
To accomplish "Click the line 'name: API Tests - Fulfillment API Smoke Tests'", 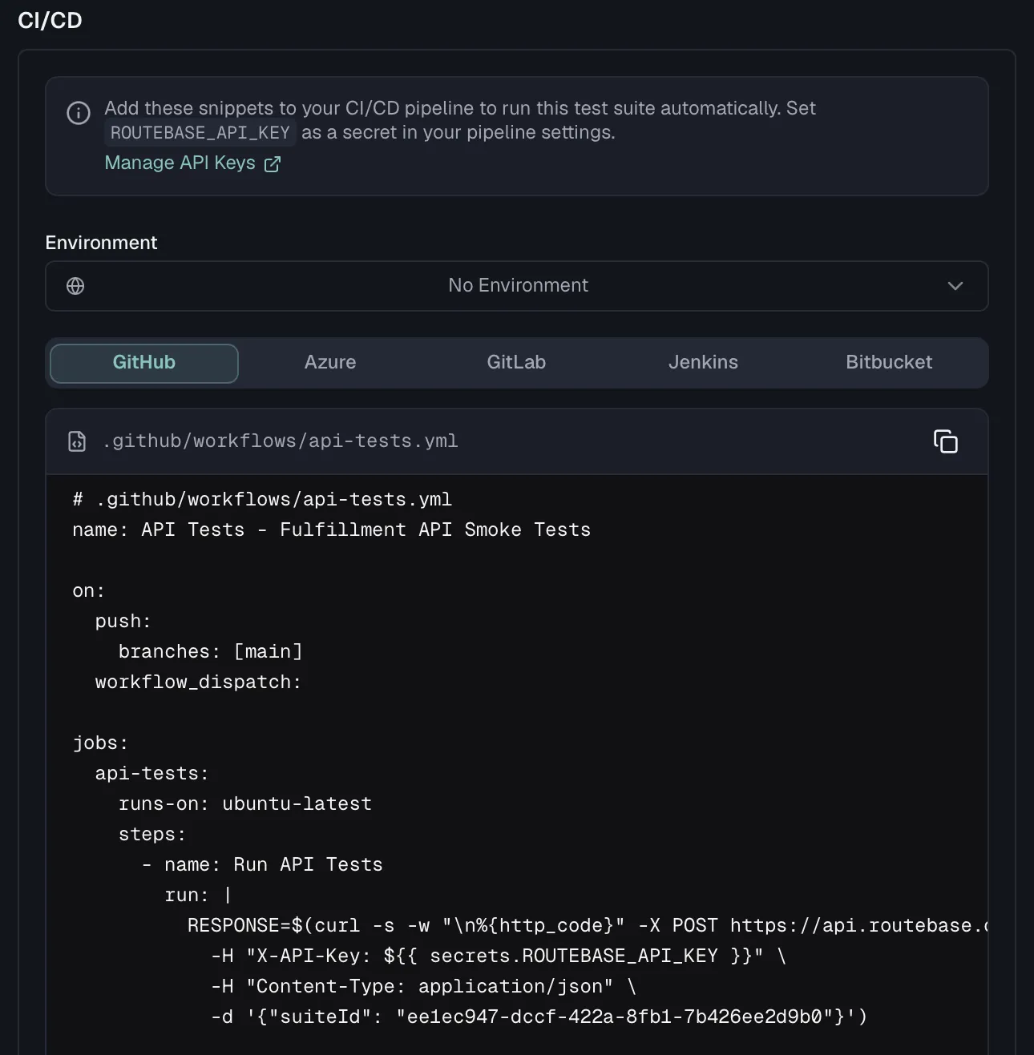I will click(x=331, y=530).
